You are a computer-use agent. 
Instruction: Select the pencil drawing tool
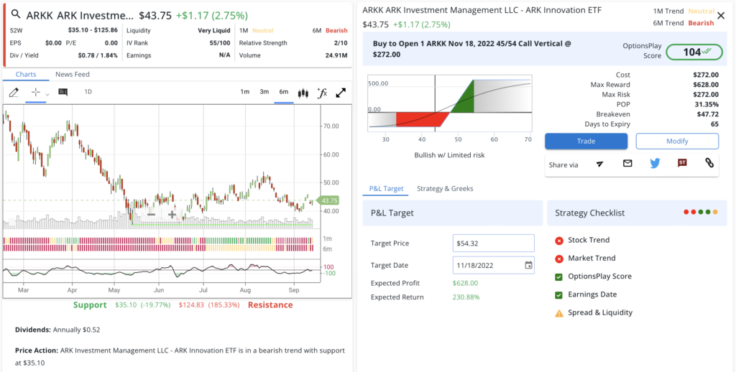tap(14, 93)
